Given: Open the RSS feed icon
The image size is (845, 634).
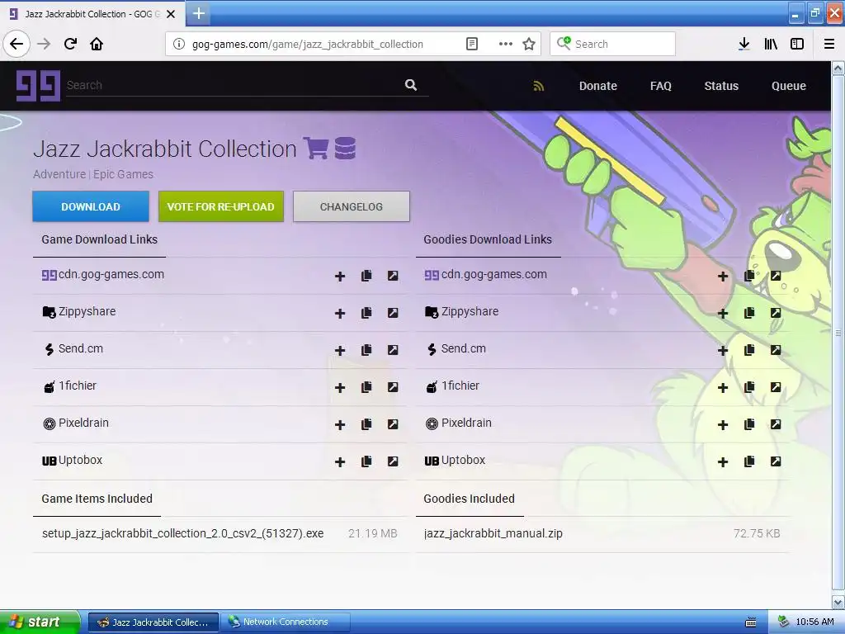Looking at the screenshot, I should tap(538, 86).
